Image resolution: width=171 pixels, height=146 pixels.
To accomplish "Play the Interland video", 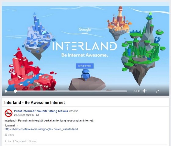I will click(6, 91).
